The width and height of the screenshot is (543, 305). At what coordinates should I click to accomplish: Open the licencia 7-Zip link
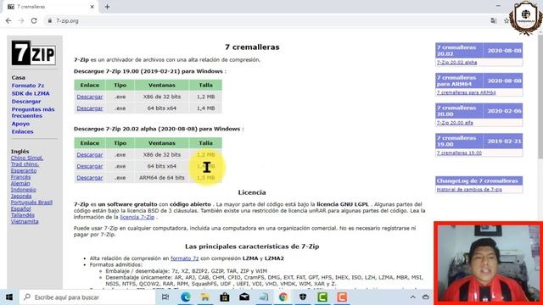coord(137,217)
